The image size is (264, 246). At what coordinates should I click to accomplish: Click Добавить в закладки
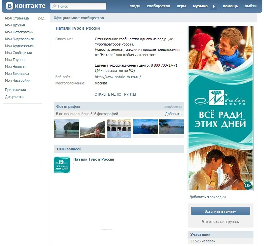[x=208, y=197]
